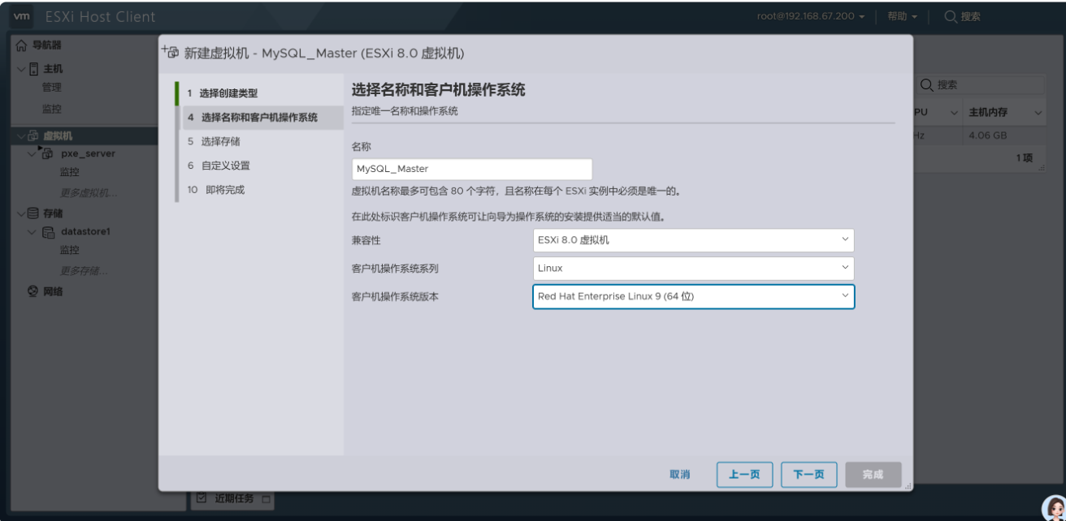
Task: Collapse the datastore1 node
Action: pyautogui.click(x=32, y=232)
